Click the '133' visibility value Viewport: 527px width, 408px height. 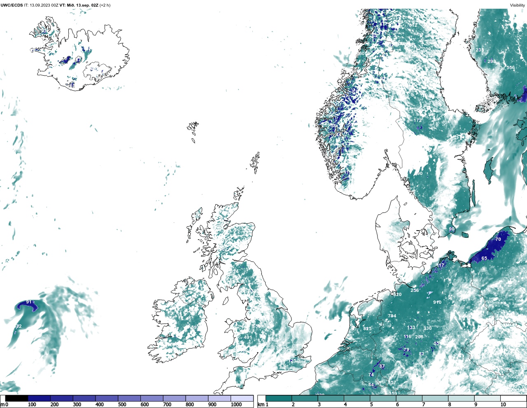click(x=411, y=328)
